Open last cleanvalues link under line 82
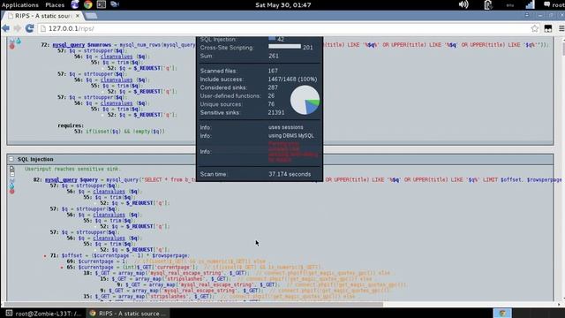Screen dimensions: 565x318 [x=109, y=238]
